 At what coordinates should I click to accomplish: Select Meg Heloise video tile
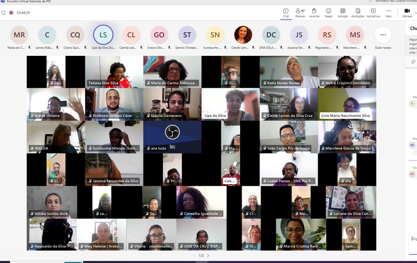click(102, 235)
